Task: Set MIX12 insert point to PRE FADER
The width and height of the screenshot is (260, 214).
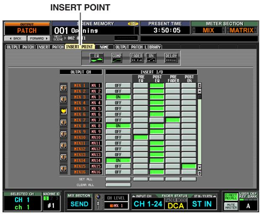Action: (173, 149)
